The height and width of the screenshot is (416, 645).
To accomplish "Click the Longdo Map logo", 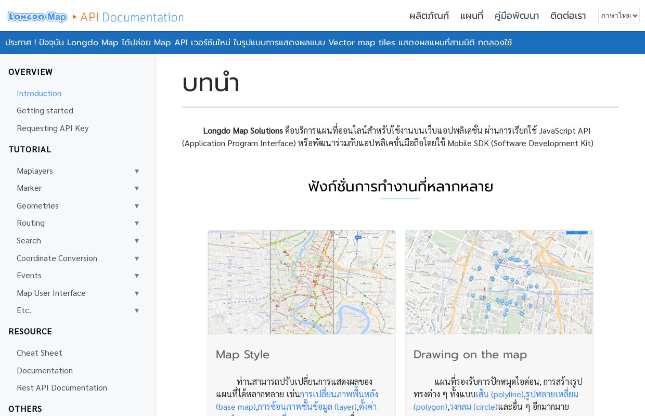I will [37, 17].
